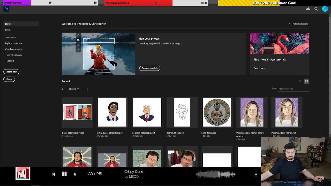Click the Youtube Subscribers overlay label
This screenshot has width=331, height=186.
117,3
